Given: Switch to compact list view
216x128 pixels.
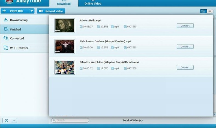Looking at the screenshot, I should pyautogui.click(x=210, y=11).
